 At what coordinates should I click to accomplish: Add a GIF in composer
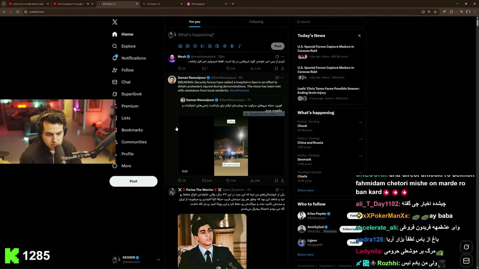(x=187, y=46)
